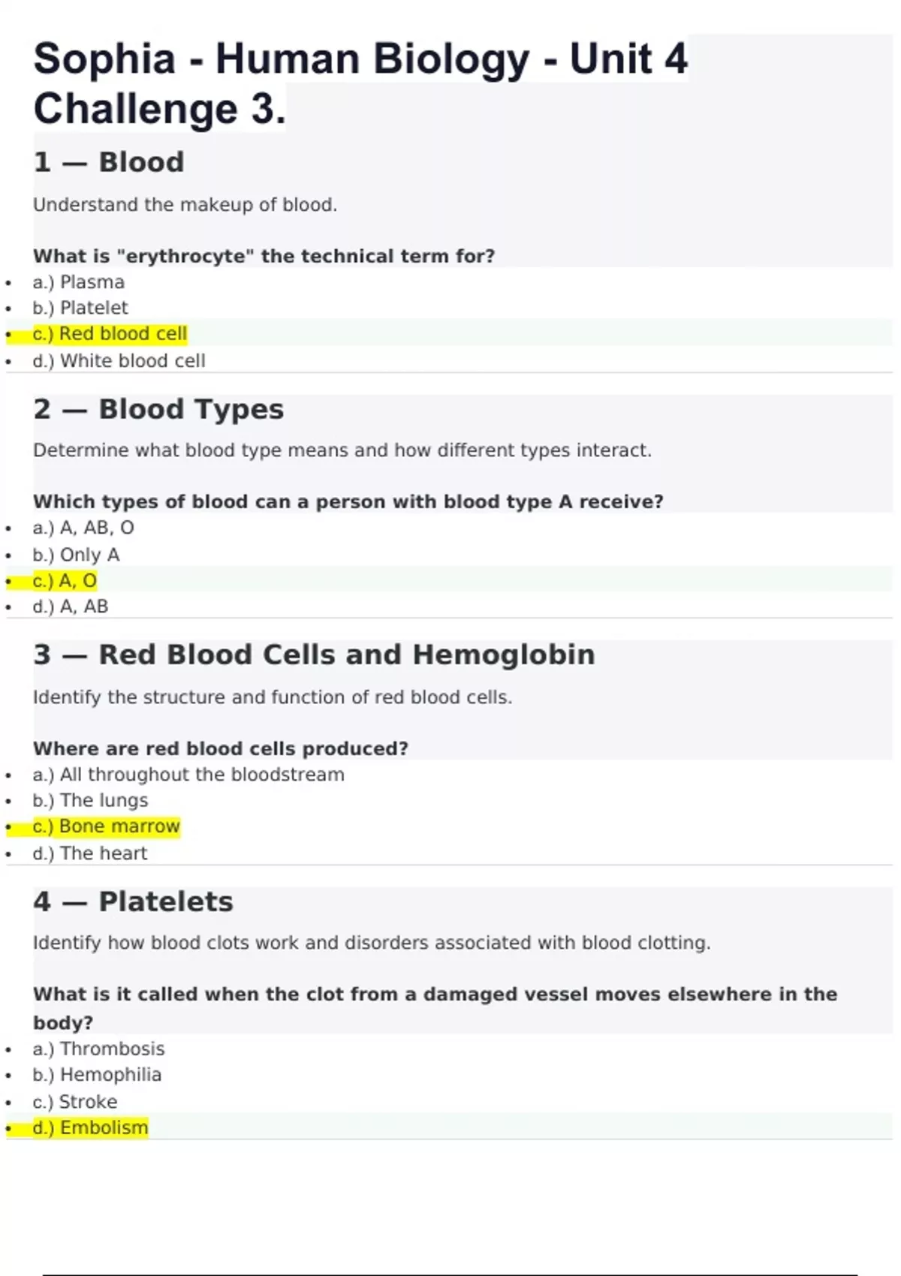The image size is (901, 1276).
Task: Click the "2 — Blood Types" heading
Action: (x=158, y=409)
